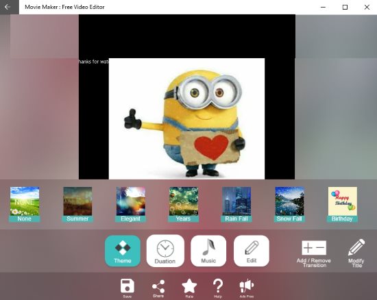377x300 pixels.
Task: Open the Music tab
Action: [x=208, y=251]
